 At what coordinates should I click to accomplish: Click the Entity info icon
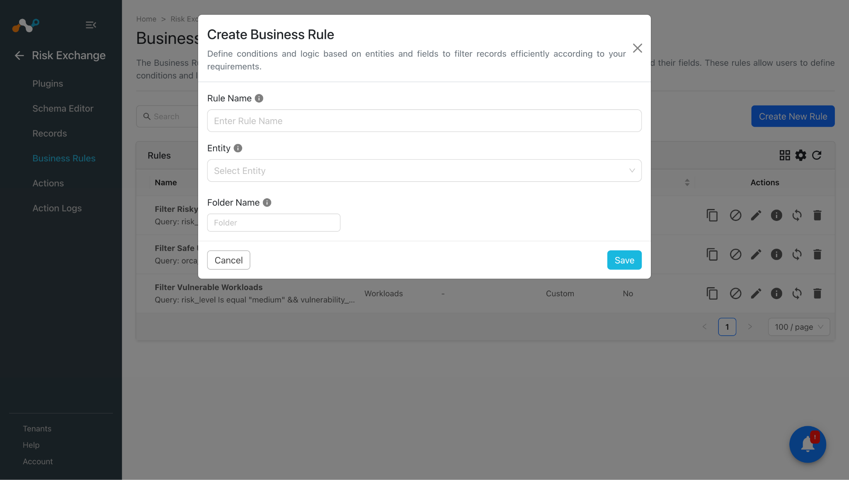coord(238,148)
